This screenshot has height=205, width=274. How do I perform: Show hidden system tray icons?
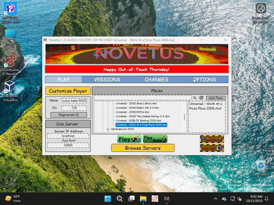[x=216, y=199]
